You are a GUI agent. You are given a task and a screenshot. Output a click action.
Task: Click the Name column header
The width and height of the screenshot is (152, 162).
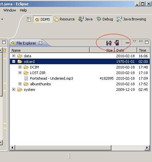(x=50, y=50)
